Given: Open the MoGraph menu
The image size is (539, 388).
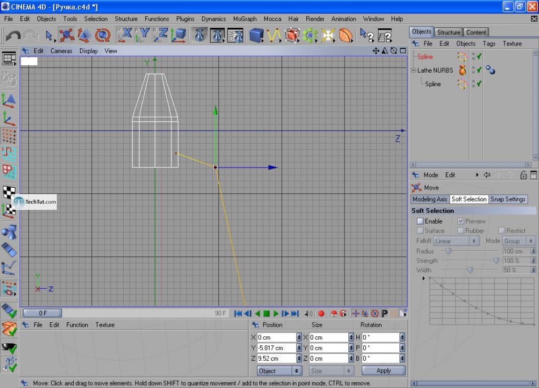Looking at the screenshot, I should 244,19.
